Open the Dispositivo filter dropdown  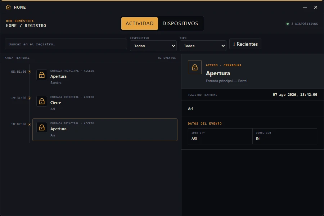153,46
